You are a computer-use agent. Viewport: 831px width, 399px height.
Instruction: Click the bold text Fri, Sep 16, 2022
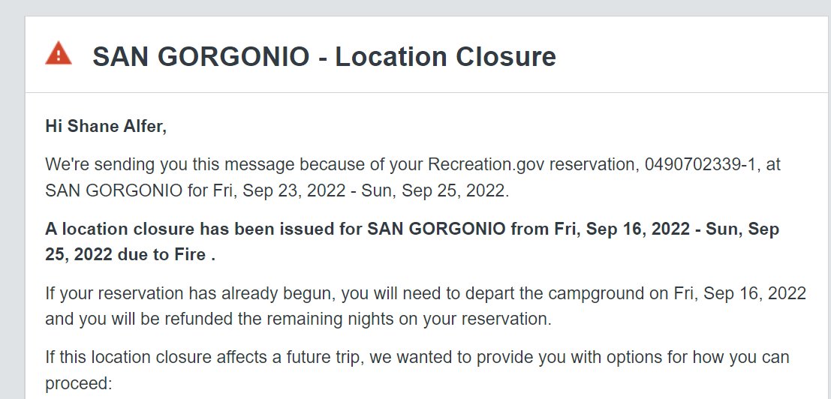coord(622,229)
